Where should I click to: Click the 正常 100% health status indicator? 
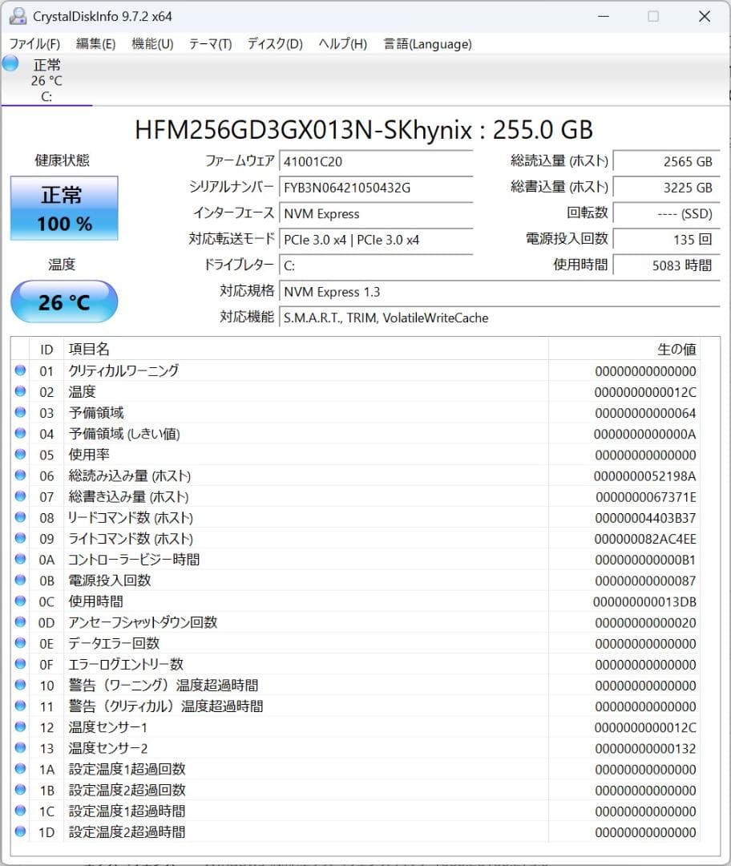tap(63, 208)
